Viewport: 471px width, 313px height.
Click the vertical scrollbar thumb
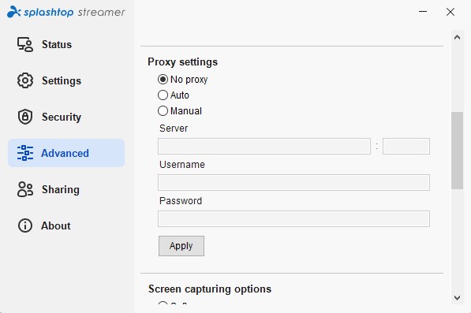point(457,151)
